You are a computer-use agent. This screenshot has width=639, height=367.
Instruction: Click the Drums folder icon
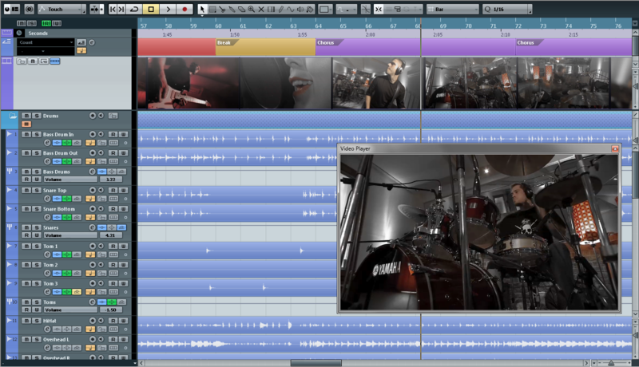[13, 116]
